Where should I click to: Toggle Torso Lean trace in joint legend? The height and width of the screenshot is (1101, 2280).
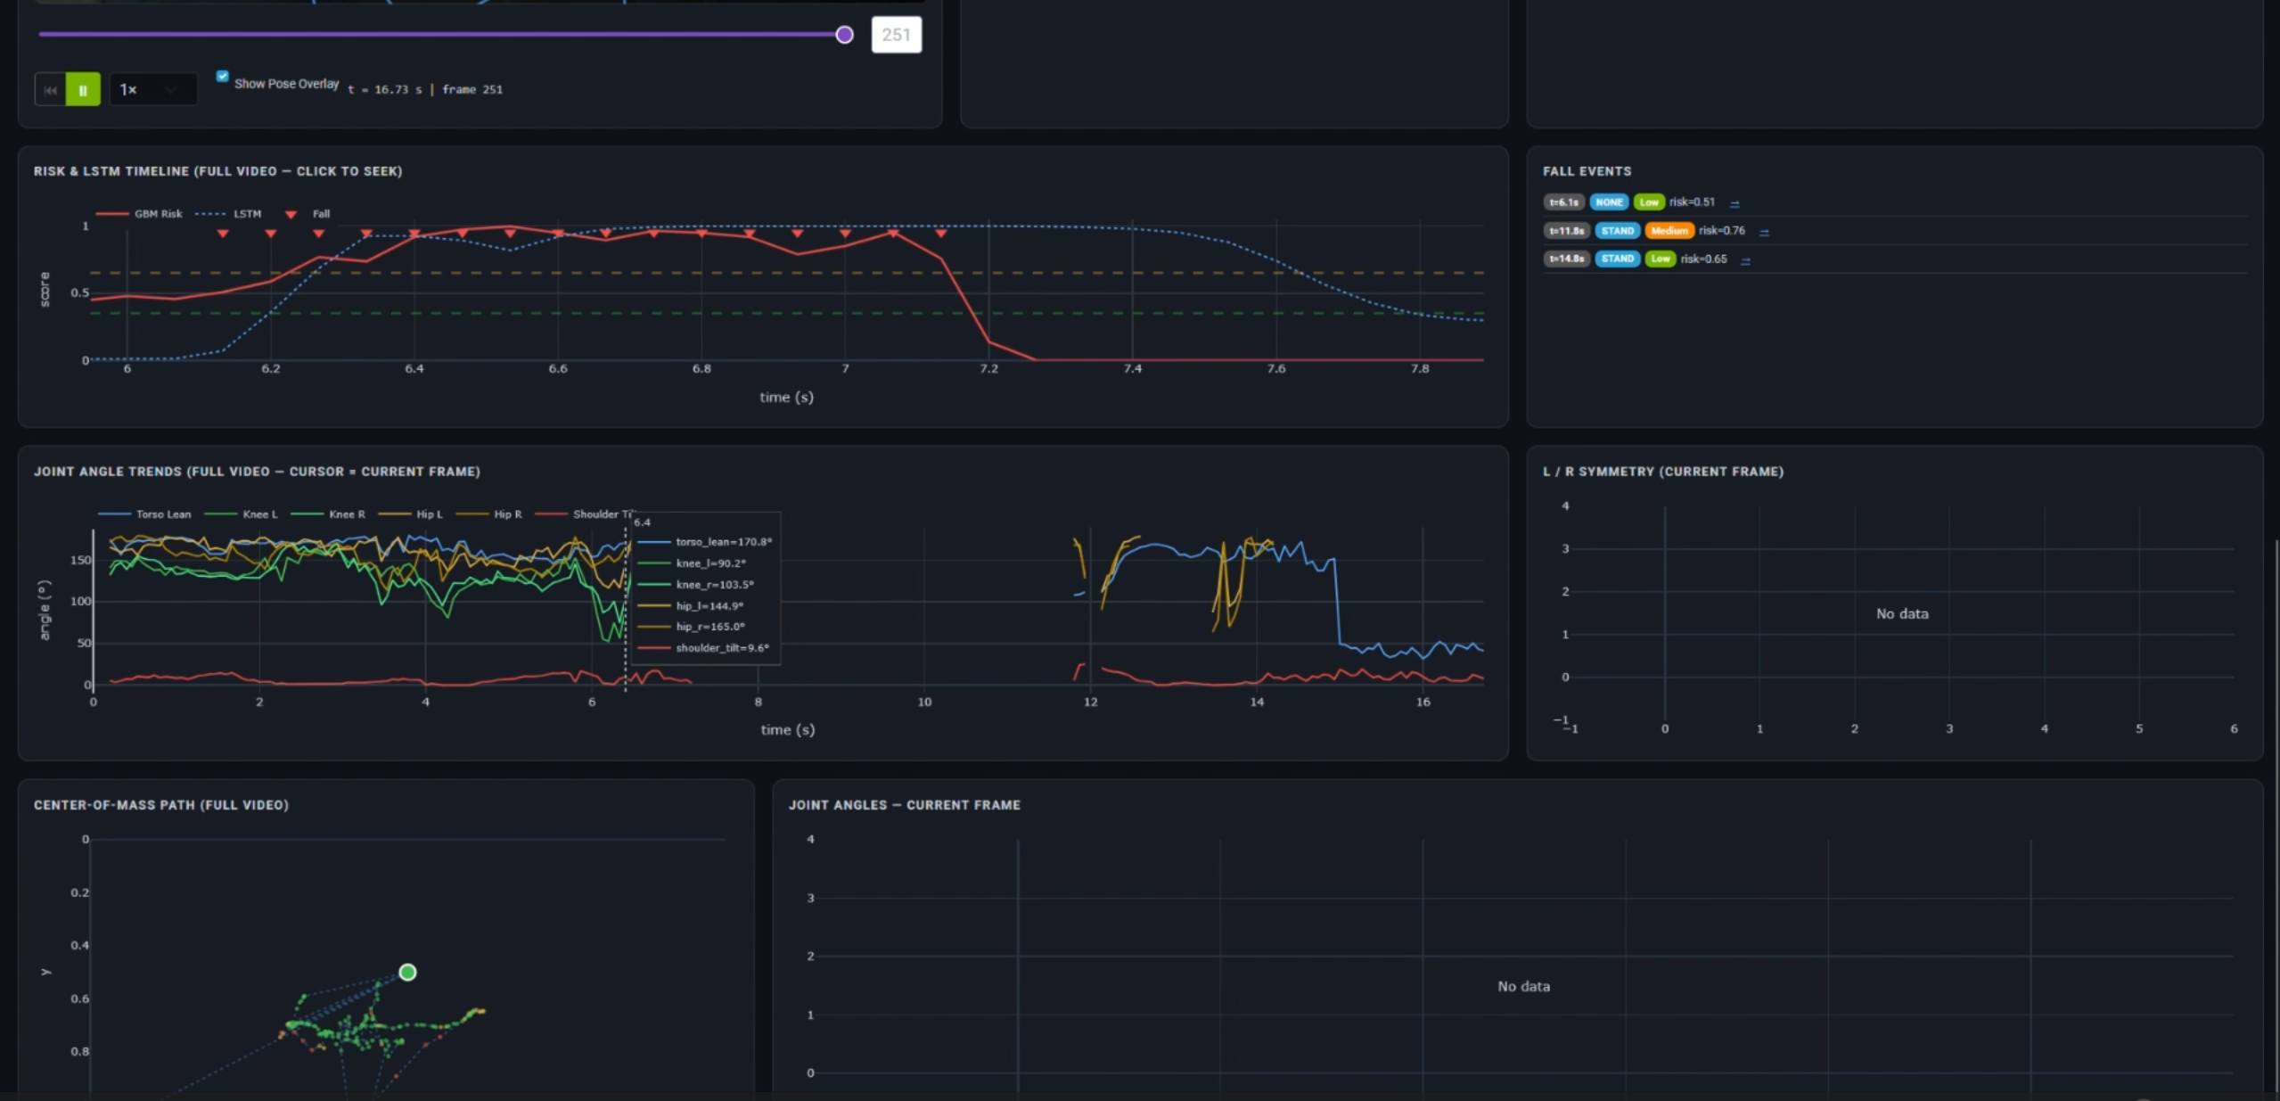point(162,514)
